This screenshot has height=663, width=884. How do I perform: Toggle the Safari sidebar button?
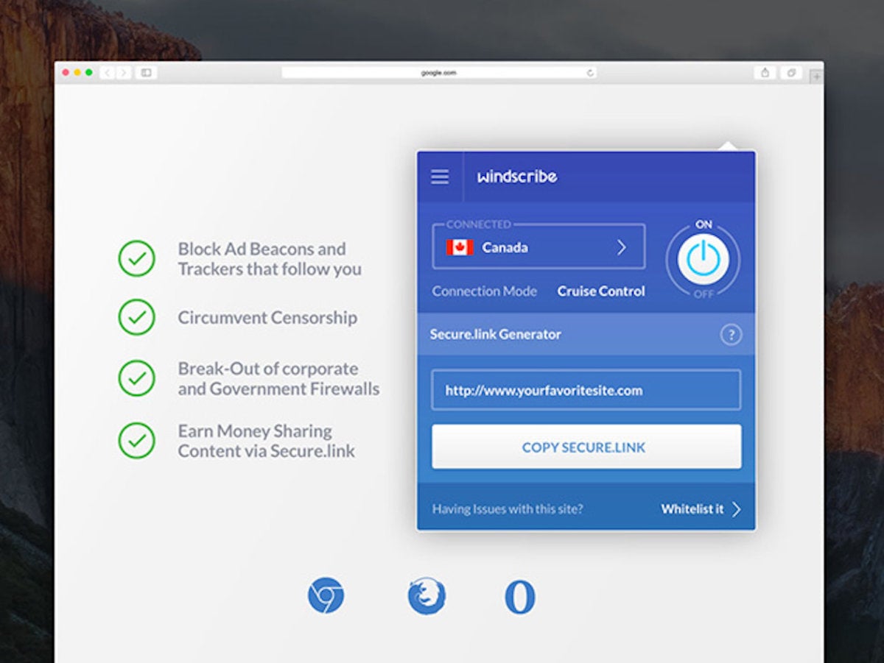point(146,73)
